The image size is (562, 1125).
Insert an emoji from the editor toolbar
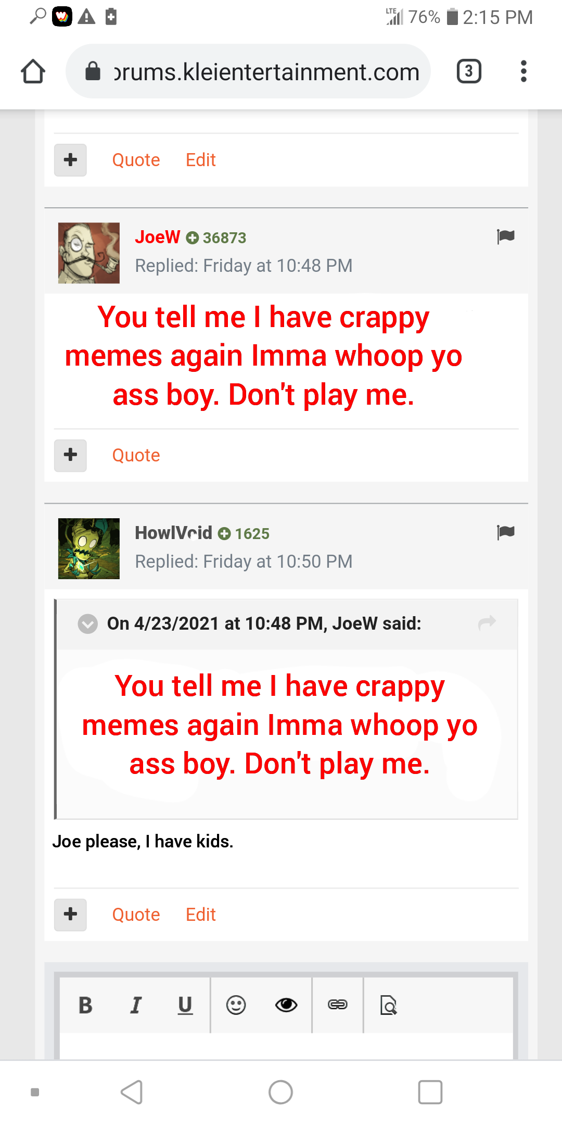[x=236, y=1005]
